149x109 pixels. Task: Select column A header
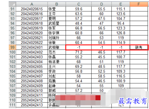click(x=32, y=4)
